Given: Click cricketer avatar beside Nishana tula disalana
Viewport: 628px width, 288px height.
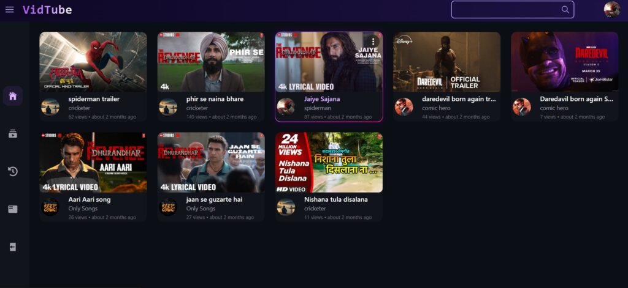Looking at the screenshot, I should 286,207.
